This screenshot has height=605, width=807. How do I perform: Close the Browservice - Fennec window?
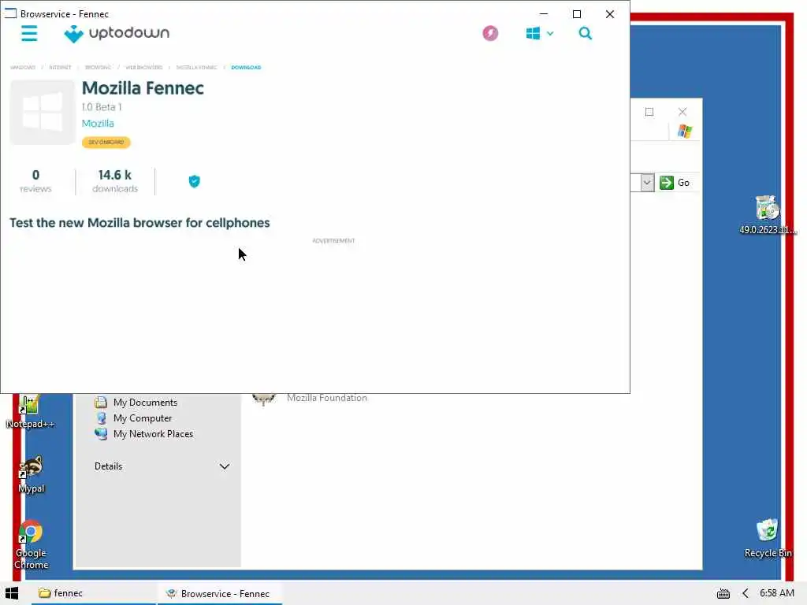pos(610,14)
